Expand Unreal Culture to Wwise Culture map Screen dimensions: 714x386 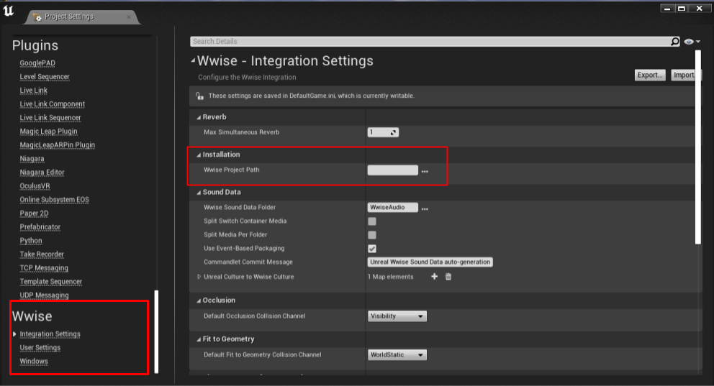199,277
